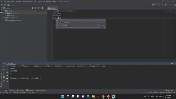Open the Python Console tool window
Screen dimensions: 176x99
tap(40, 90)
